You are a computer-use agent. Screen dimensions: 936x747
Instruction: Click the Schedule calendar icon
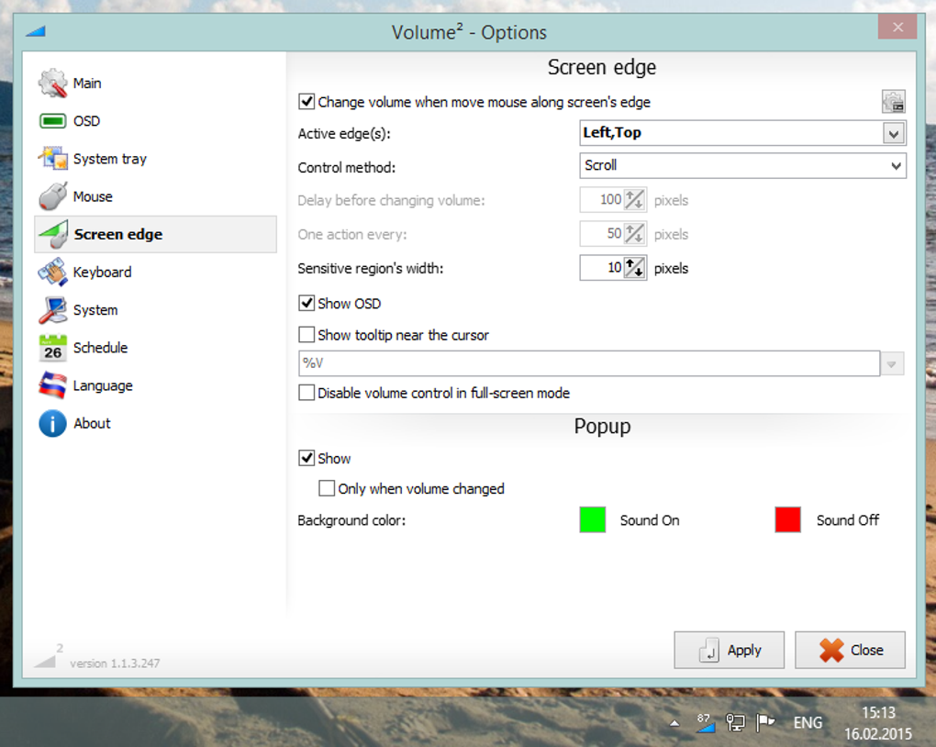52,348
